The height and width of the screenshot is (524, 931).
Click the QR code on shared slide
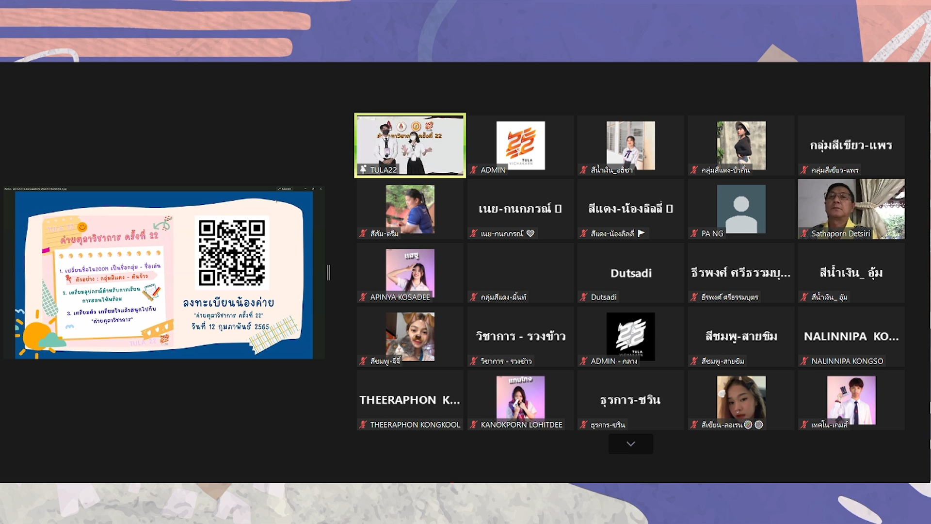tap(232, 252)
